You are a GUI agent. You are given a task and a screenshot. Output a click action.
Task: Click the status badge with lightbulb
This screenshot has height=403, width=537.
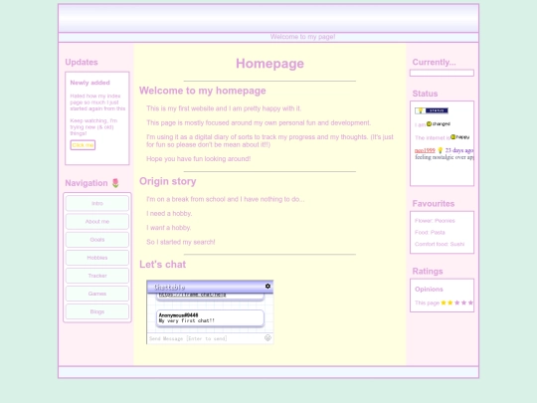[432, 110]
